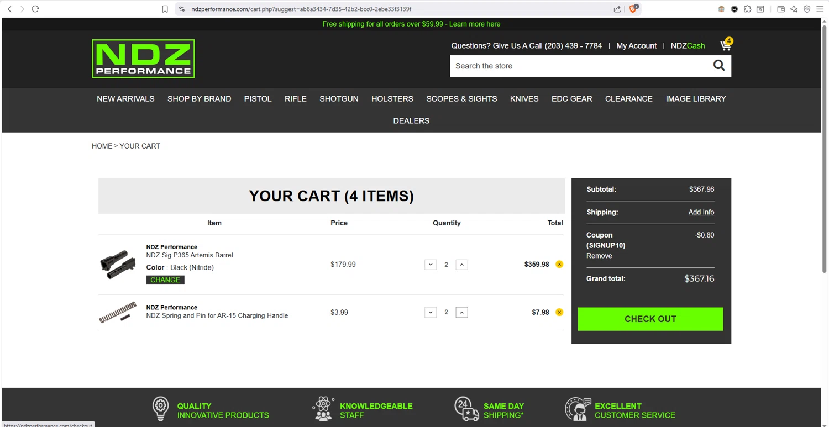Open the Brave Shields lion icon
The height and width of the screenshot is (427, 829).
633,9
